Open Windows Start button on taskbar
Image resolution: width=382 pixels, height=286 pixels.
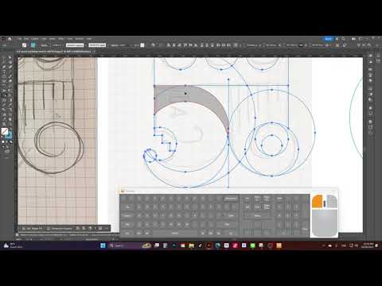[103, 245]
